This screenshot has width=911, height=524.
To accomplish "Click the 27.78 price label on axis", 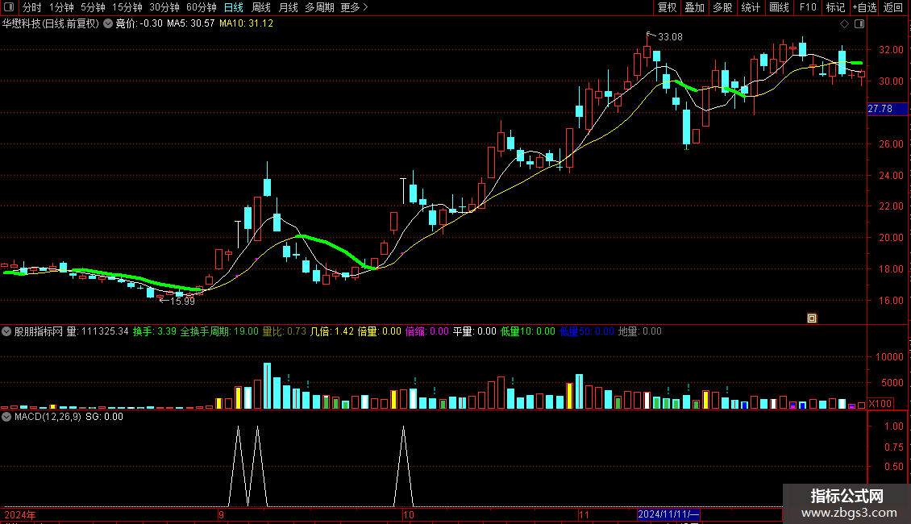I will [x=887, y=109].
